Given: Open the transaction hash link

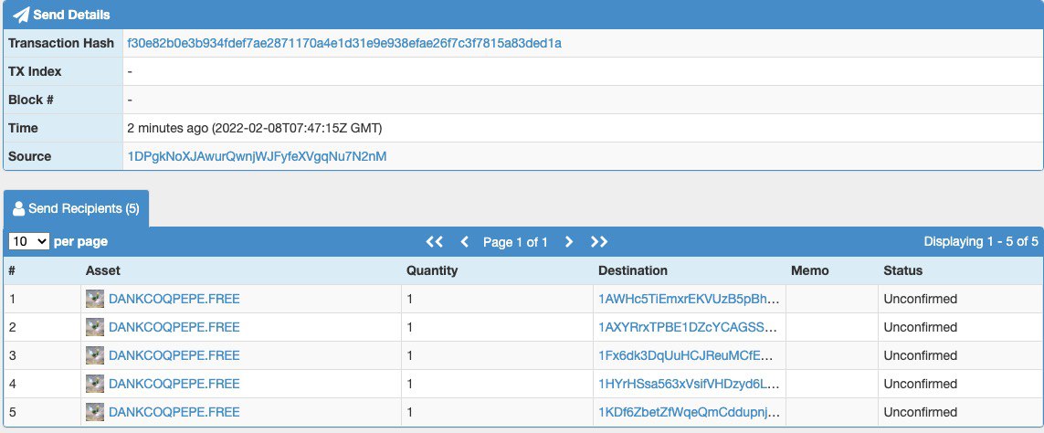Looking at the screenshot, I should 344,43.
